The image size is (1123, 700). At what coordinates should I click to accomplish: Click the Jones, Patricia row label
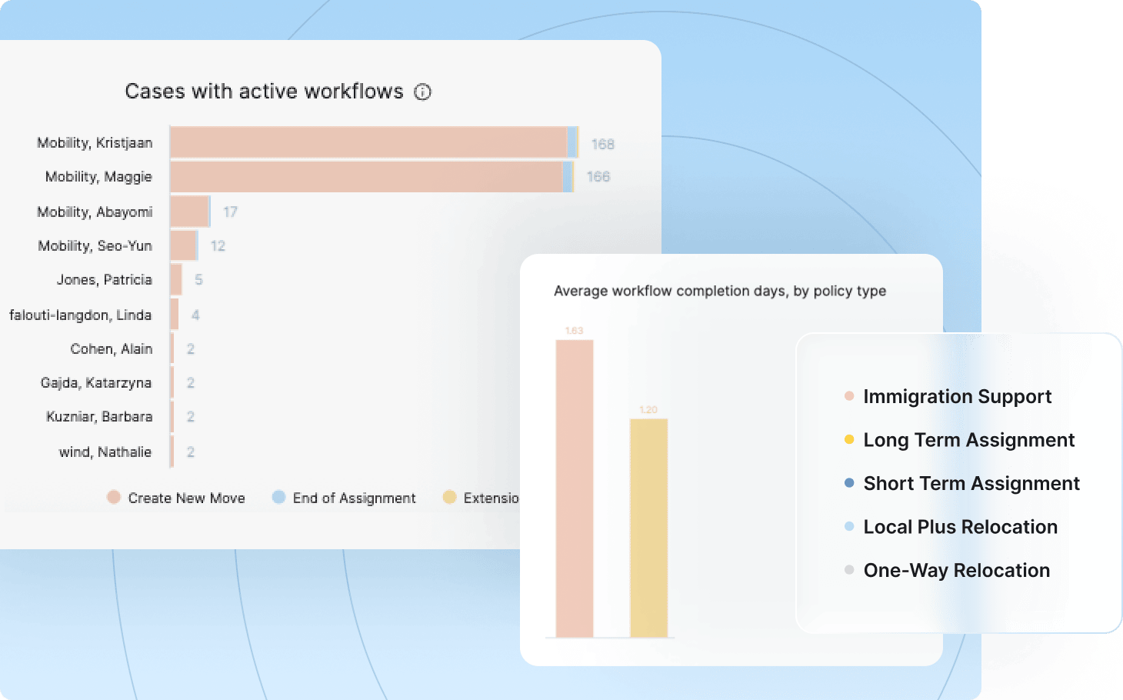coord(105,280)
